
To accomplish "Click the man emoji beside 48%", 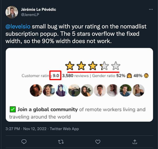I will click(x=146, y=76).
